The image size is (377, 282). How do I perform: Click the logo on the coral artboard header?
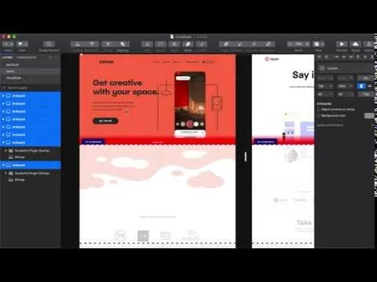[106, 62]
